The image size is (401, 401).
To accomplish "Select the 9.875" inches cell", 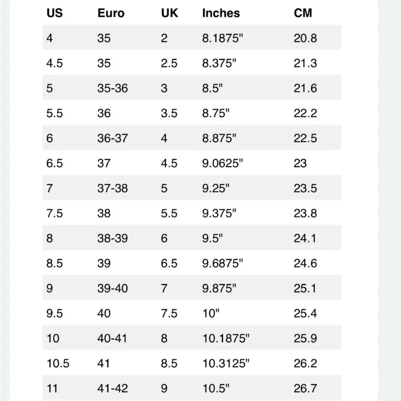I will tap(219, 288).
